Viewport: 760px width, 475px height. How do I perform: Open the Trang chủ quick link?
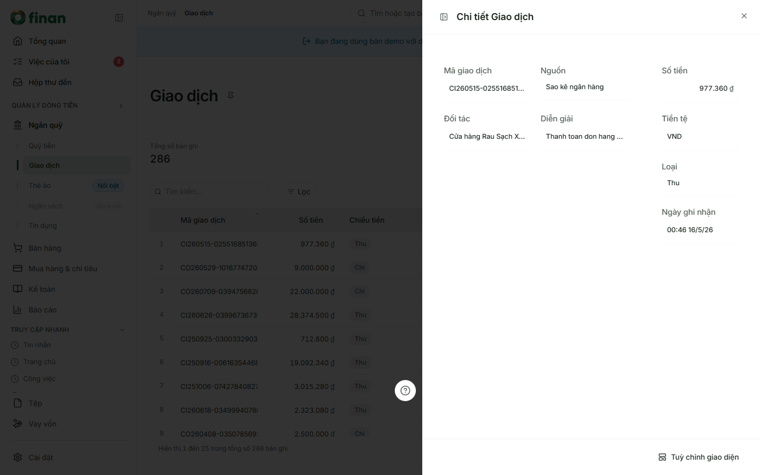[x=40, y=362]
